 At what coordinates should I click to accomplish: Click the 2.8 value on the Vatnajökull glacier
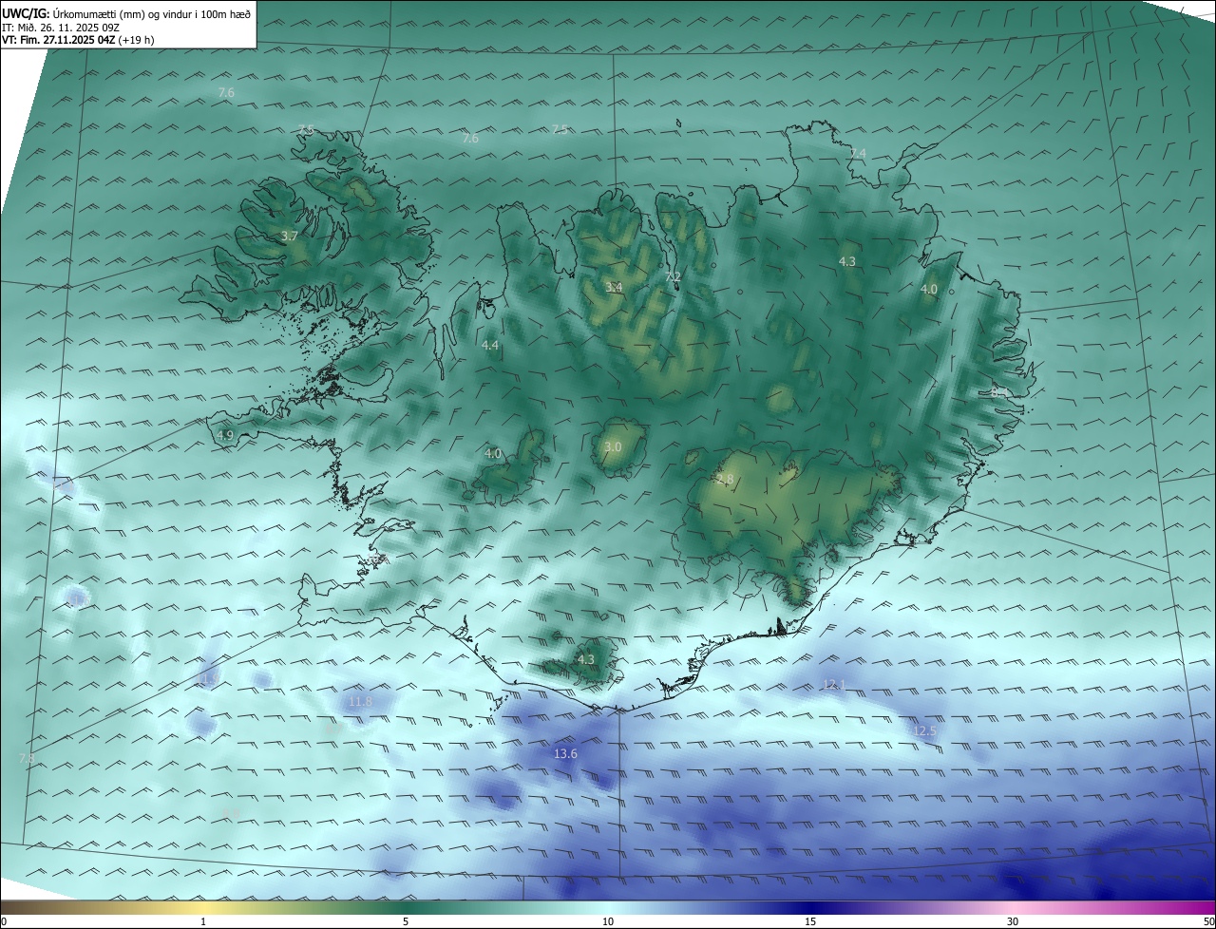pyautogui.click(x=725, y=480)
